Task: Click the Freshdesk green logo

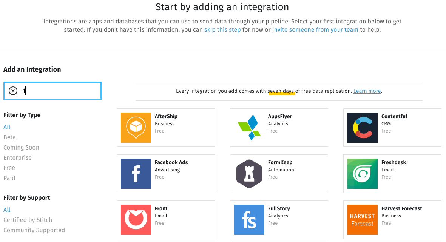Action: (x=363, y=173)
